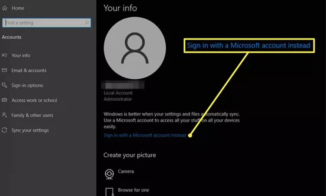Choose Camera to create picture

(126, 172)
